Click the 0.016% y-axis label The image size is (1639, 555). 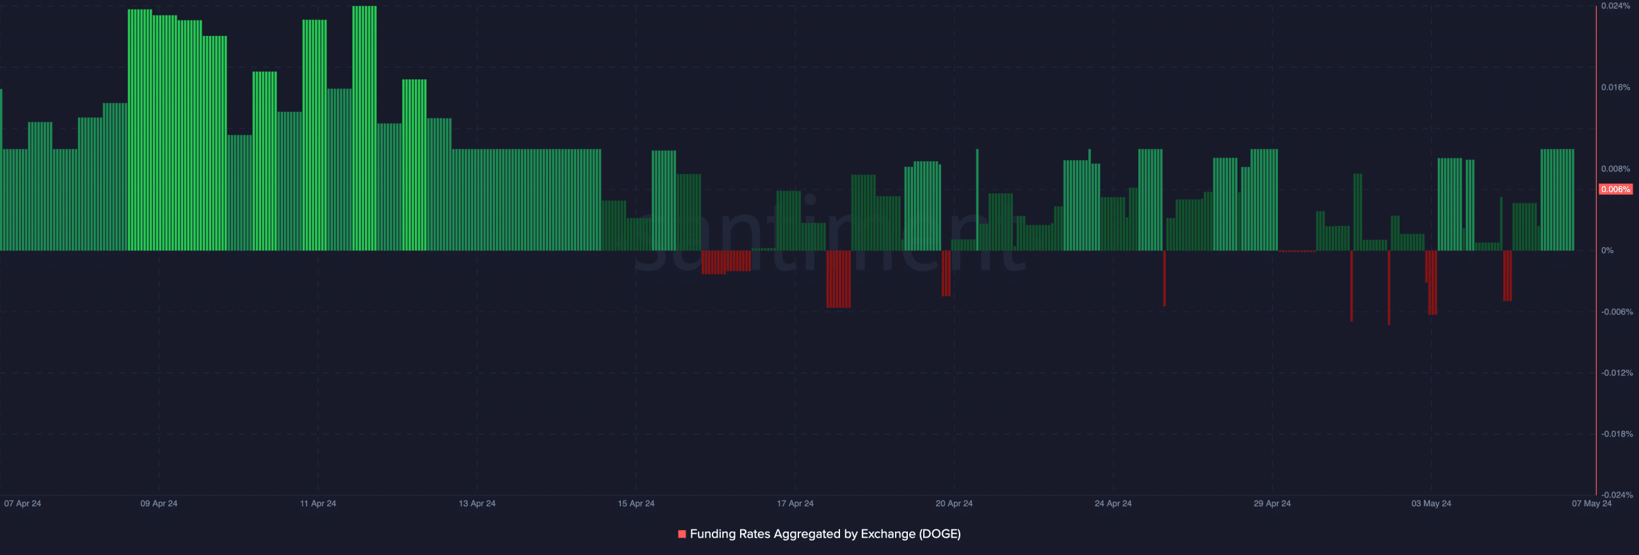point(1615,88)
